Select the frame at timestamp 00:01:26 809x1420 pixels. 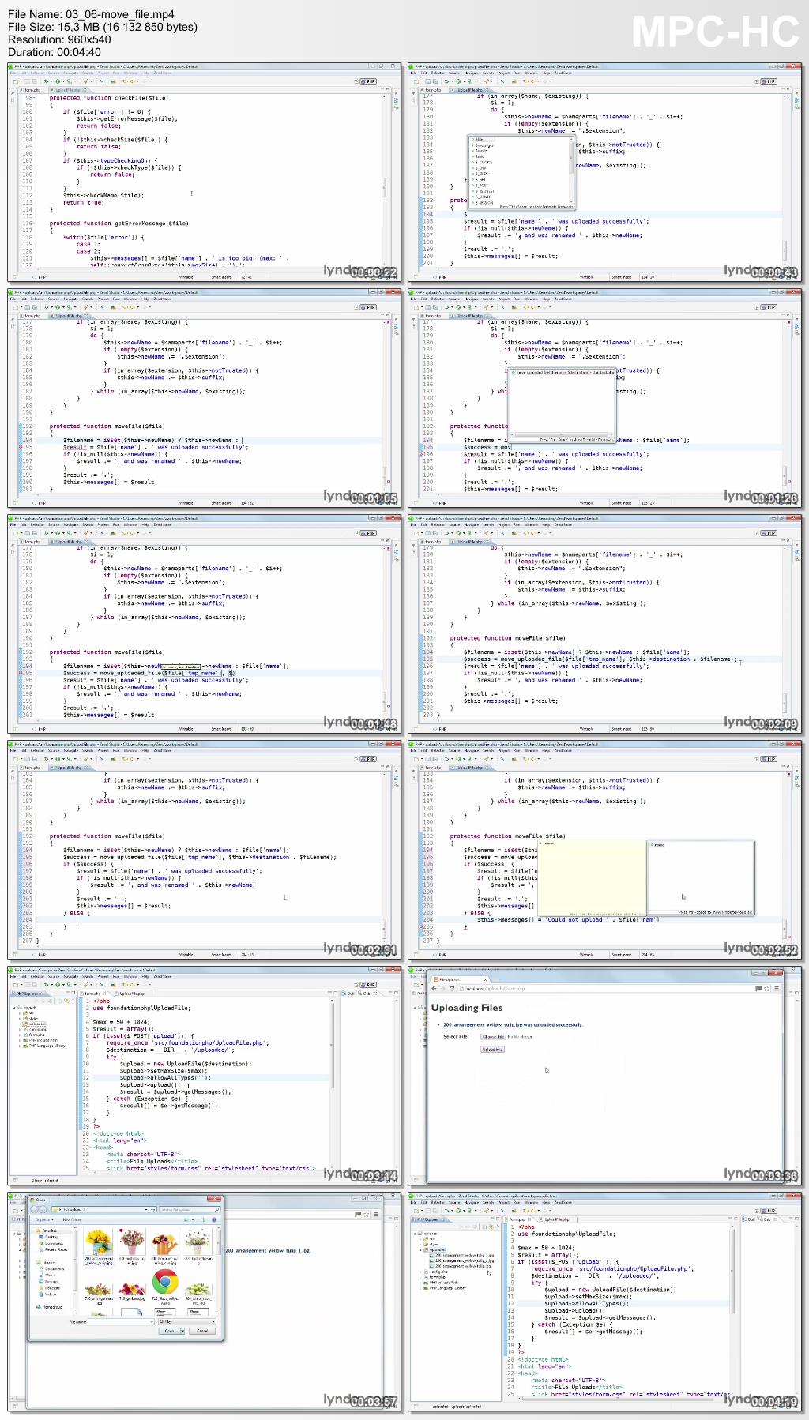click(x=605, y=398)
